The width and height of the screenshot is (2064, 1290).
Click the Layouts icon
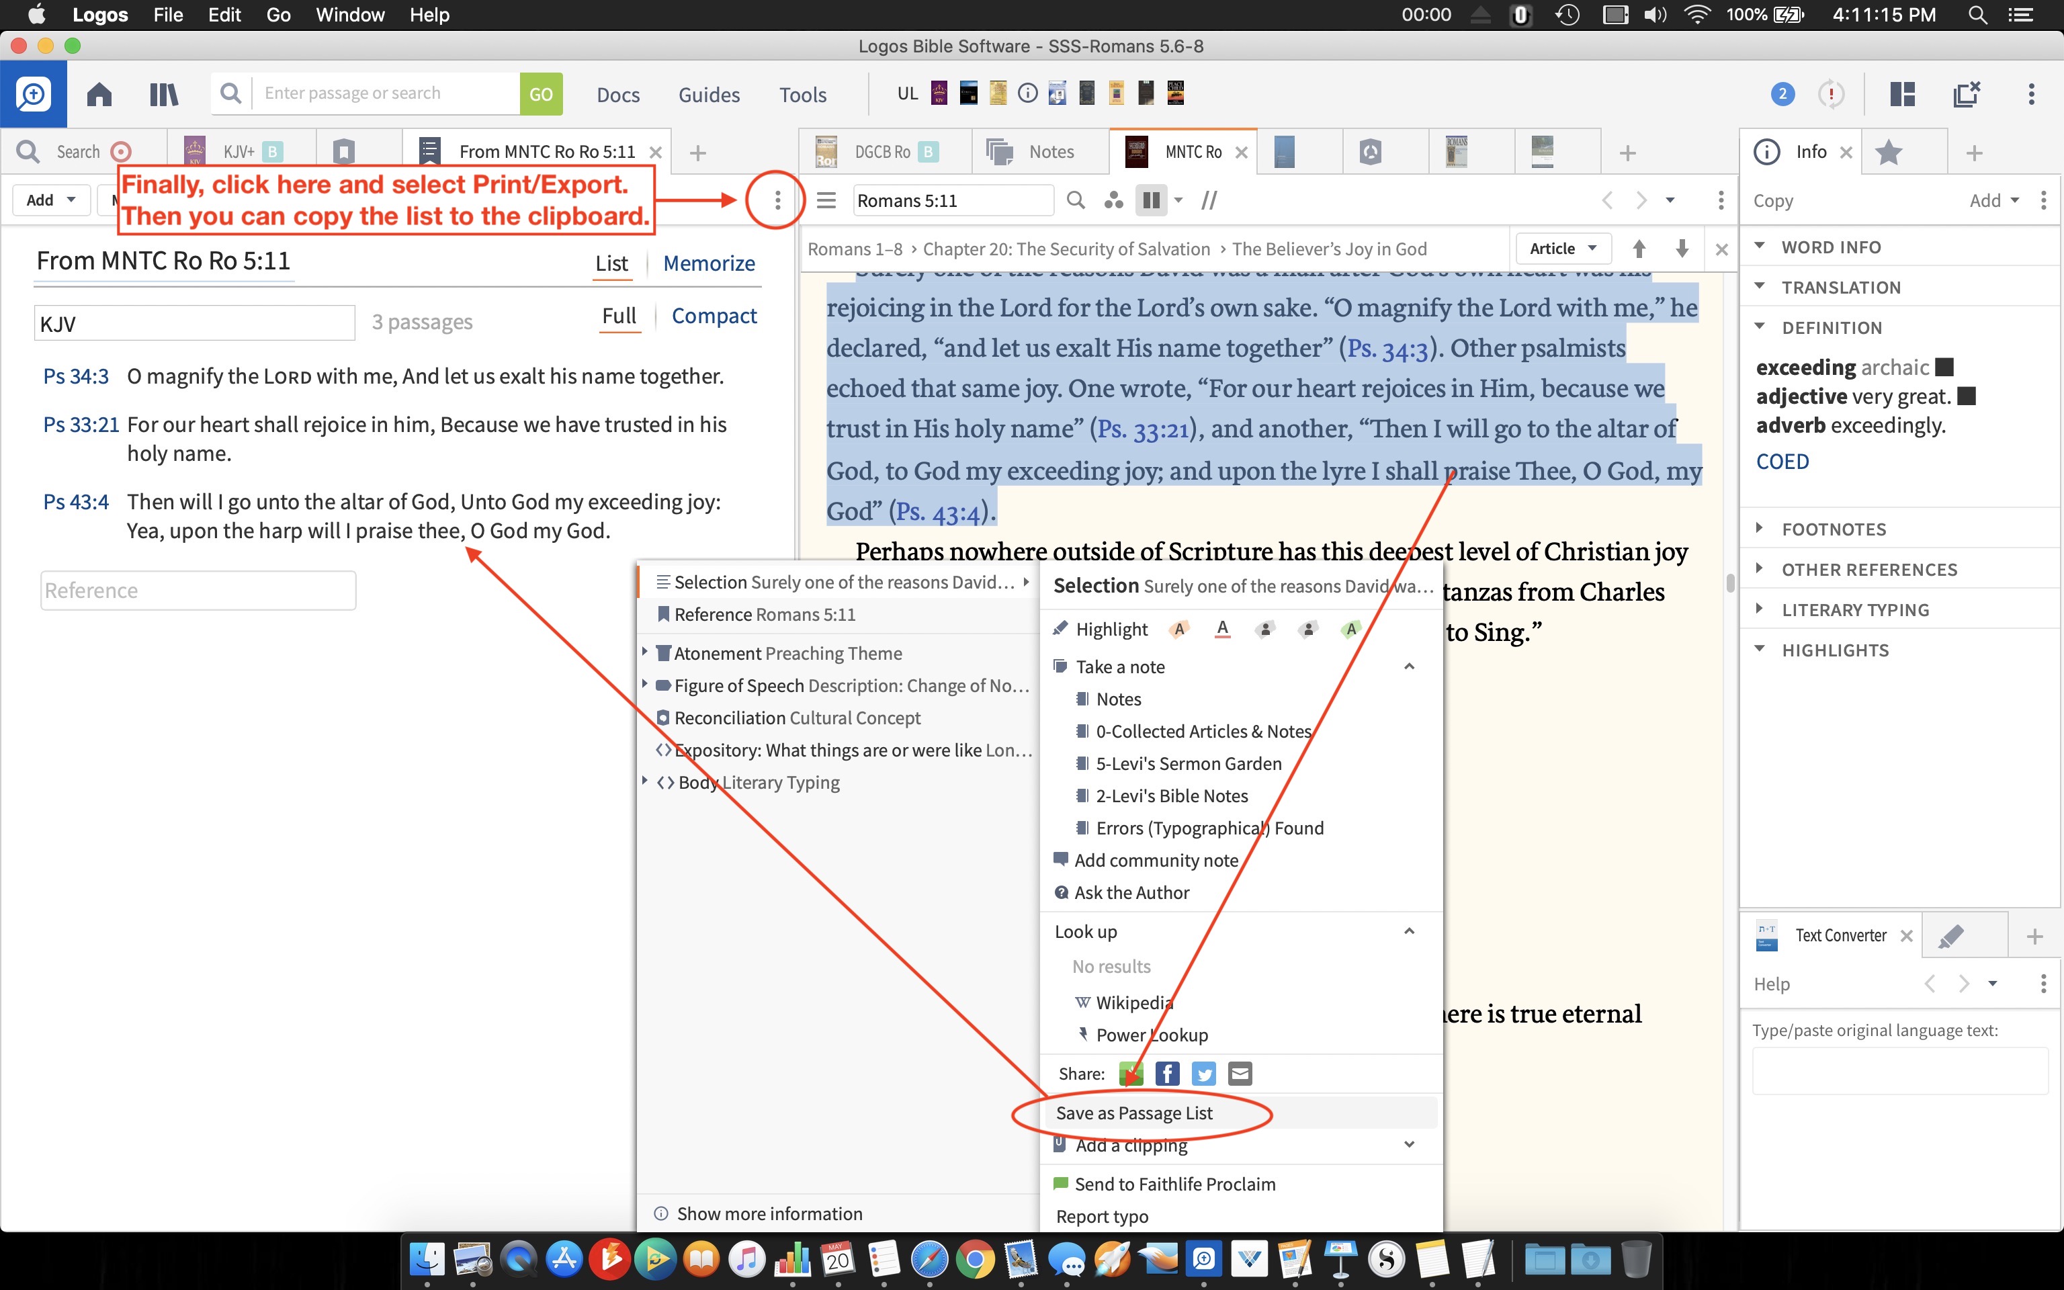[1902, 94]
